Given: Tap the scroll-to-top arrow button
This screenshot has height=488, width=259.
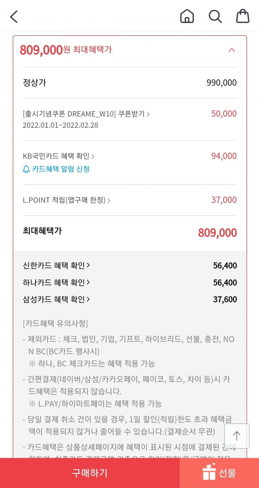Looking at the screenshot, I should (237, 436).
